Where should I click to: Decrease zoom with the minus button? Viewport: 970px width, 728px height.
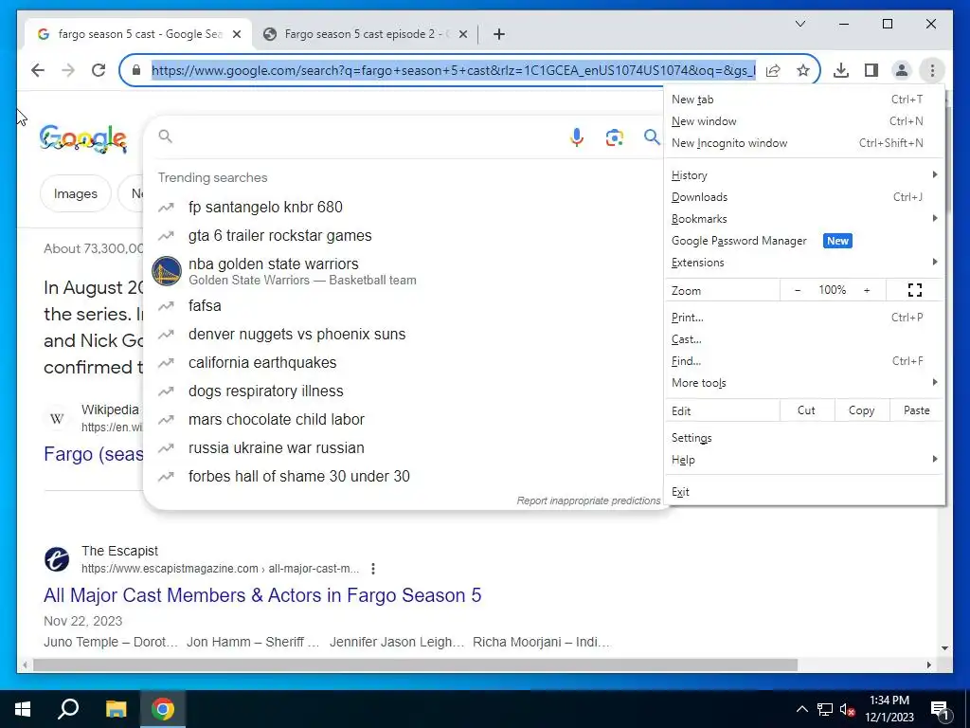coord(798,290)
